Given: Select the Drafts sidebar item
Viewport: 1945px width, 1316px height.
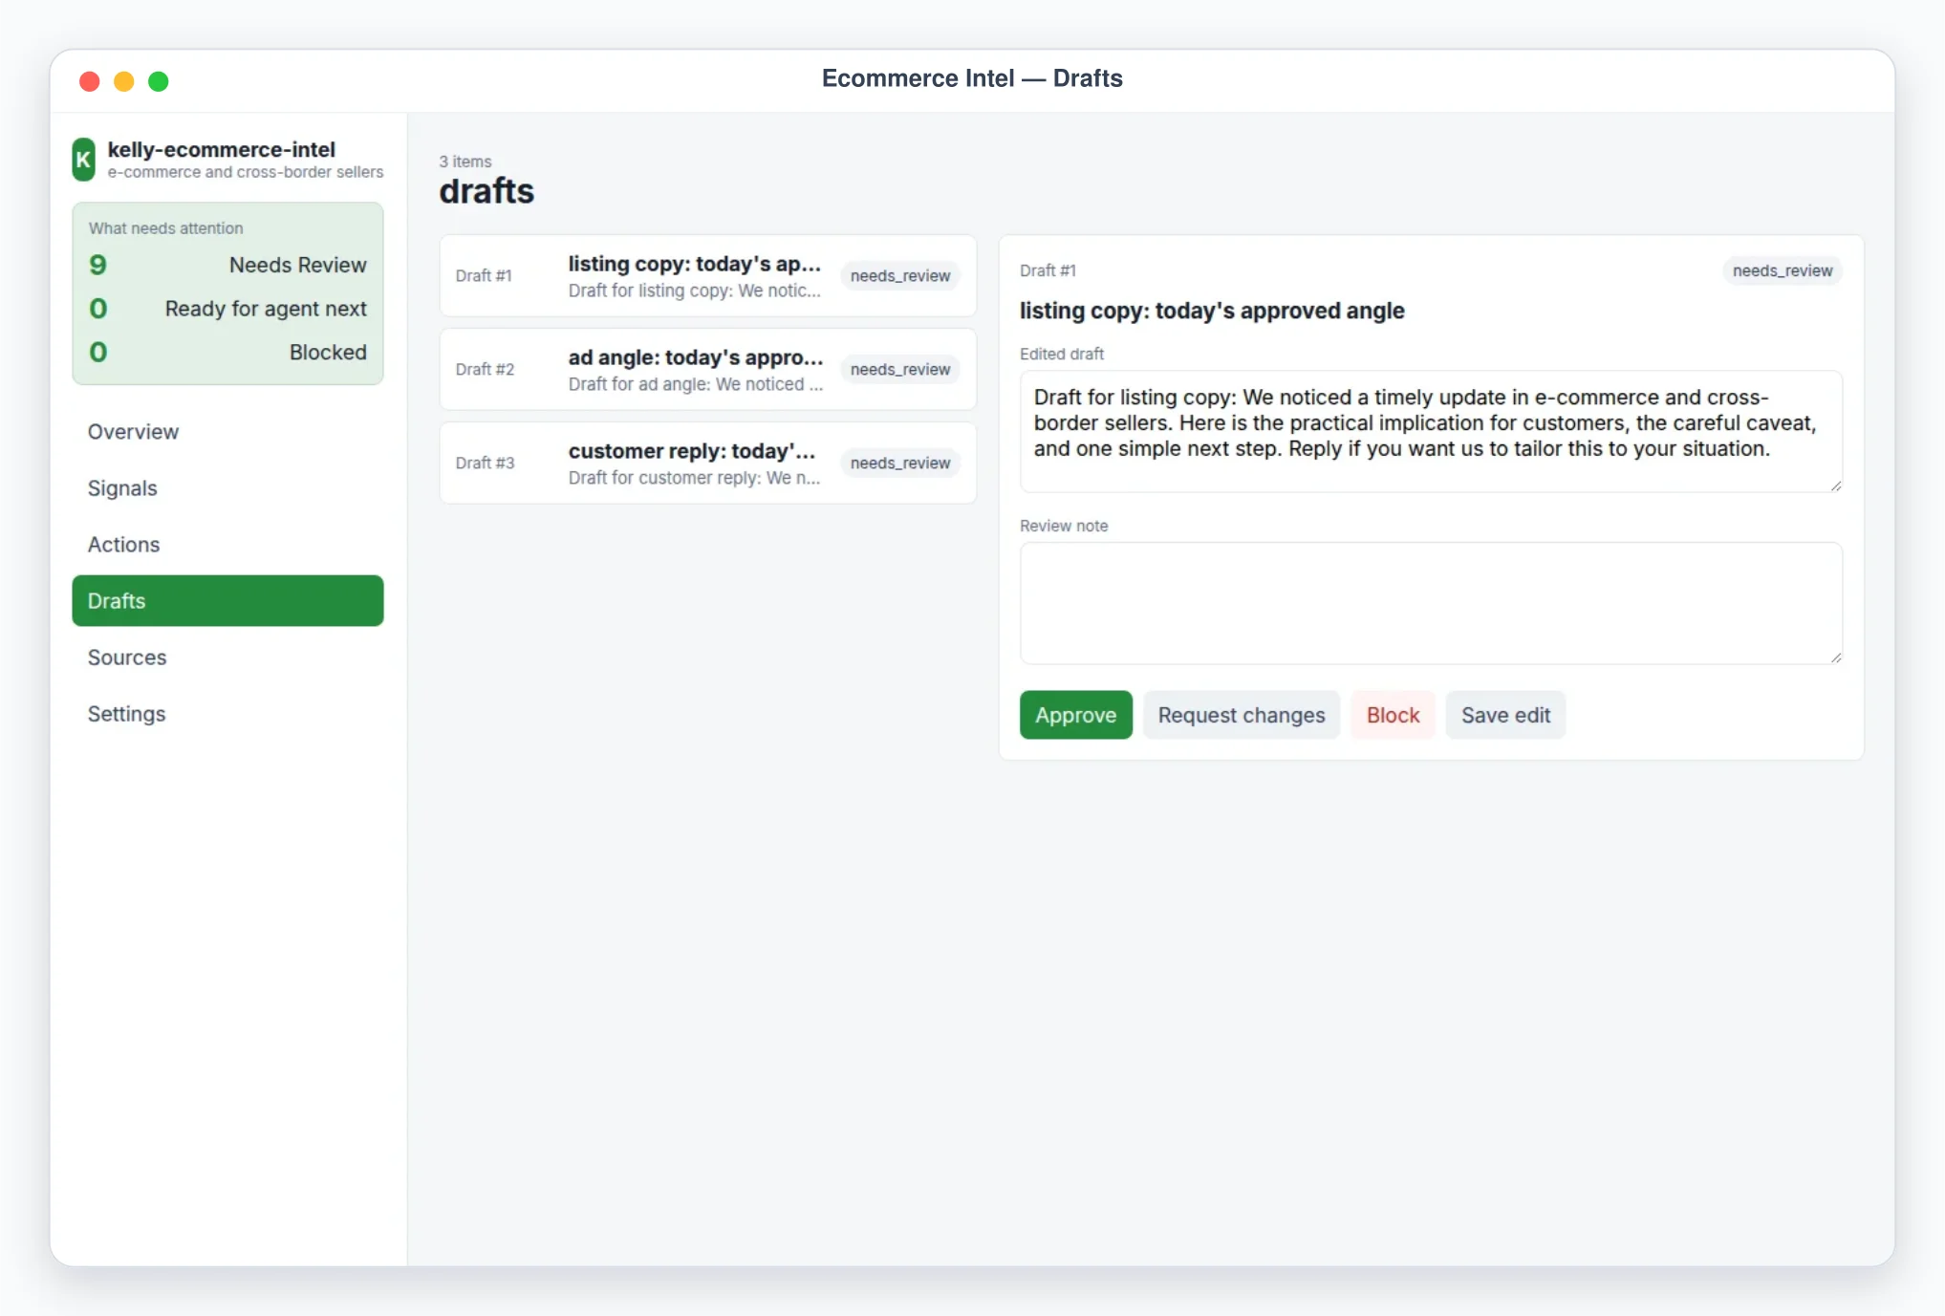Looking at the screenshot, I should pos(227,601).
